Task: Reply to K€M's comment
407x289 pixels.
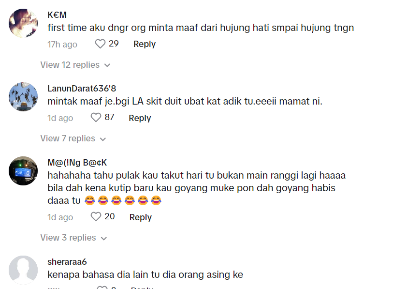Action: pos(145,44)
